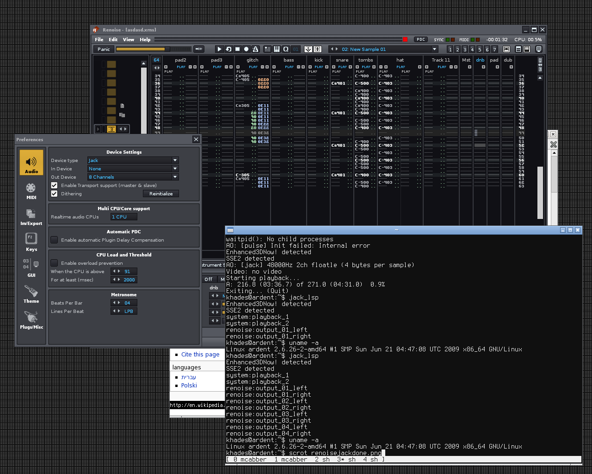Image resolution: width=592 pixels, height=474 pixels.
Task: Select the glitch track header
Action: 253,60
